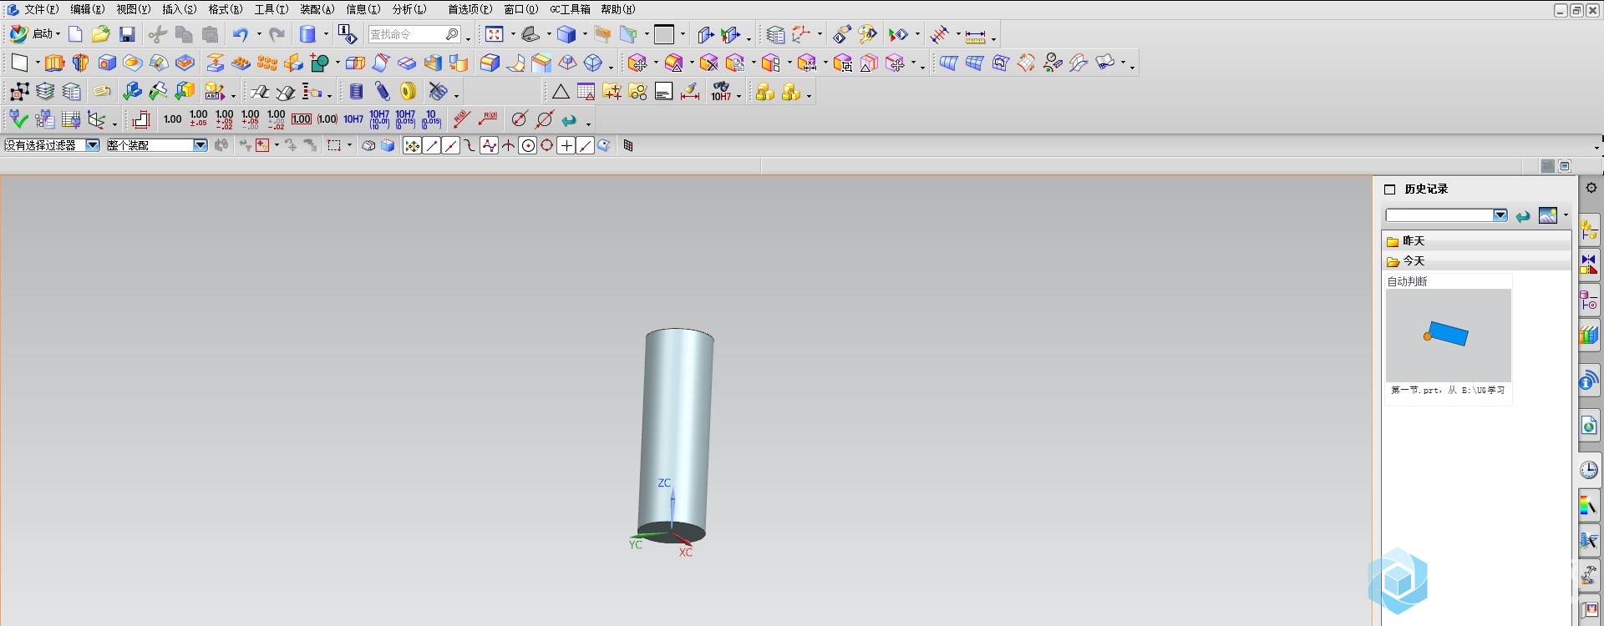The image size is (1604, 626).
Task: Open the History clock sidebar tab
Action: click(1589, 470)
